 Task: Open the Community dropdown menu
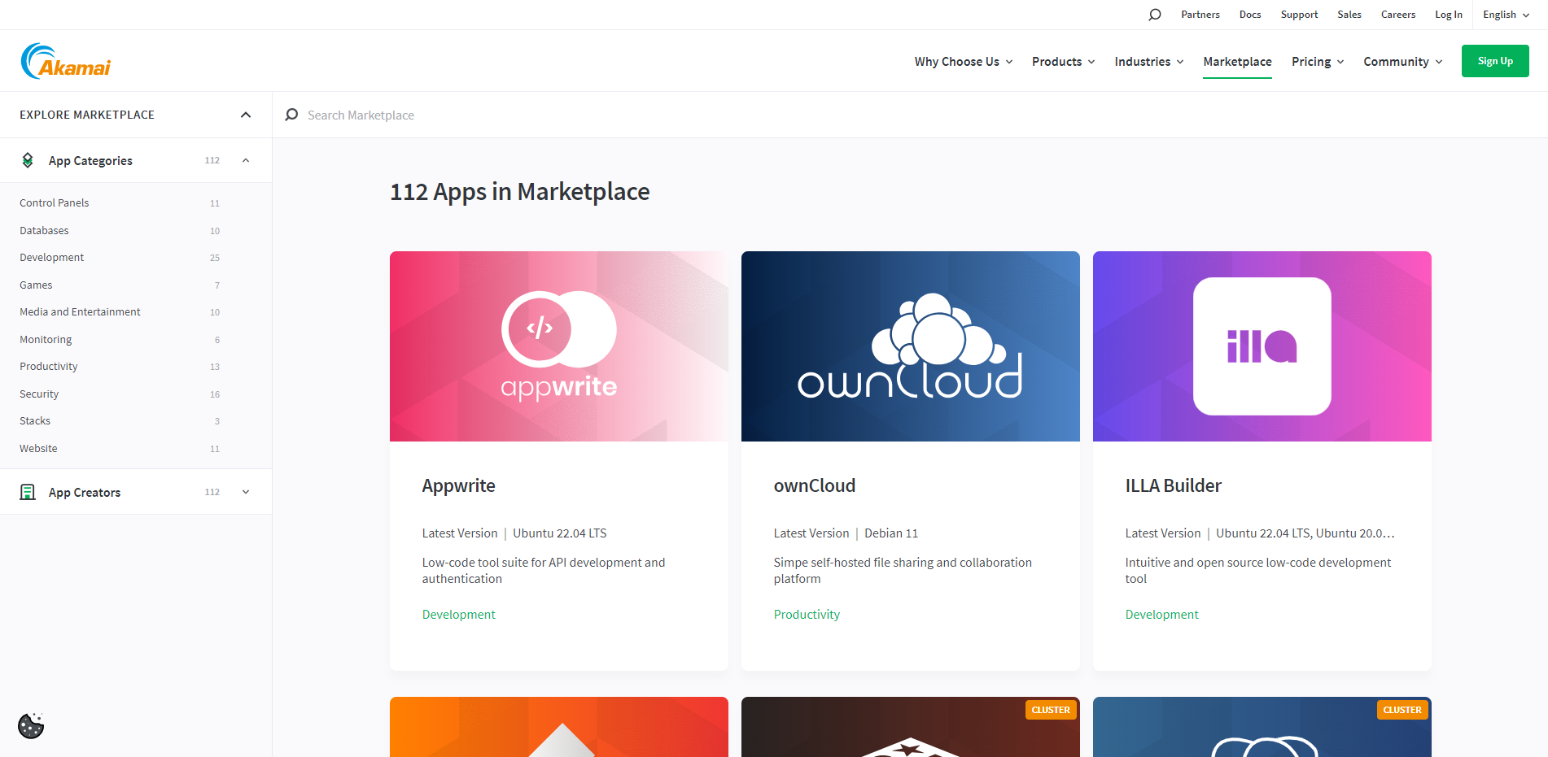click(1403, 62)
